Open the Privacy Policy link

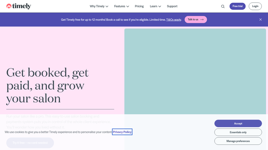pyautogui.click(x=122, y=132)
